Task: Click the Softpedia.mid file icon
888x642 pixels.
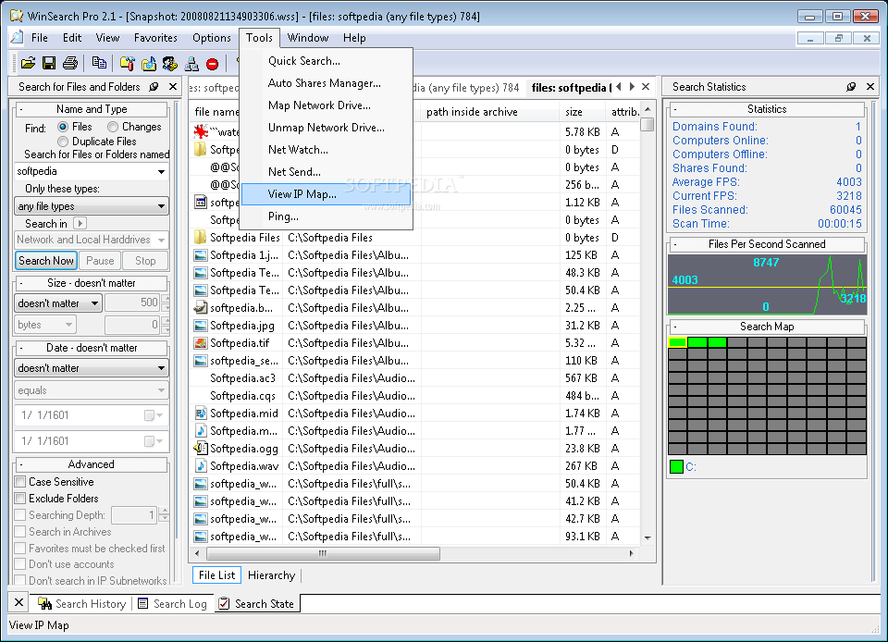Action: (201, 413)
